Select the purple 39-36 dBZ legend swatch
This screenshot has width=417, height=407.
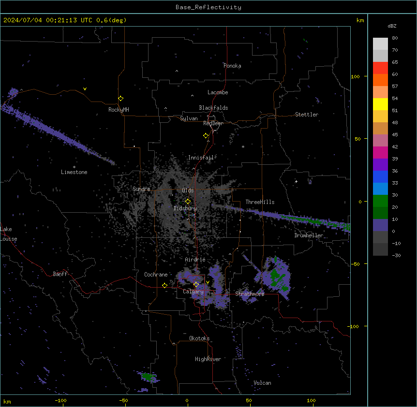(x=380, y=165)
